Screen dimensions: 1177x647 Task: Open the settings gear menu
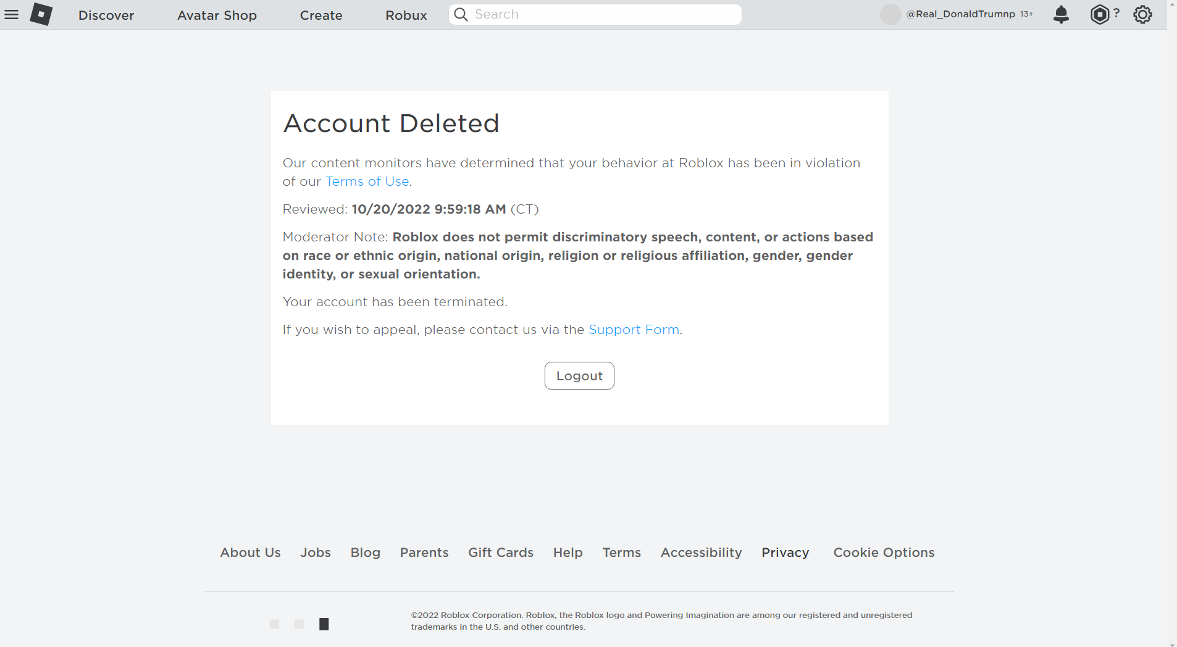tap(1142, 14)
